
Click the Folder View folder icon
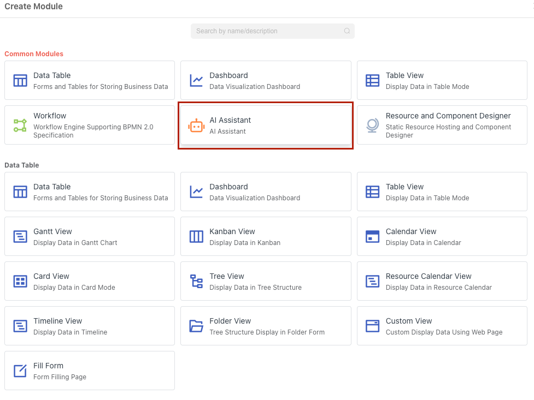pyautogui.click(x=196, y=326)
